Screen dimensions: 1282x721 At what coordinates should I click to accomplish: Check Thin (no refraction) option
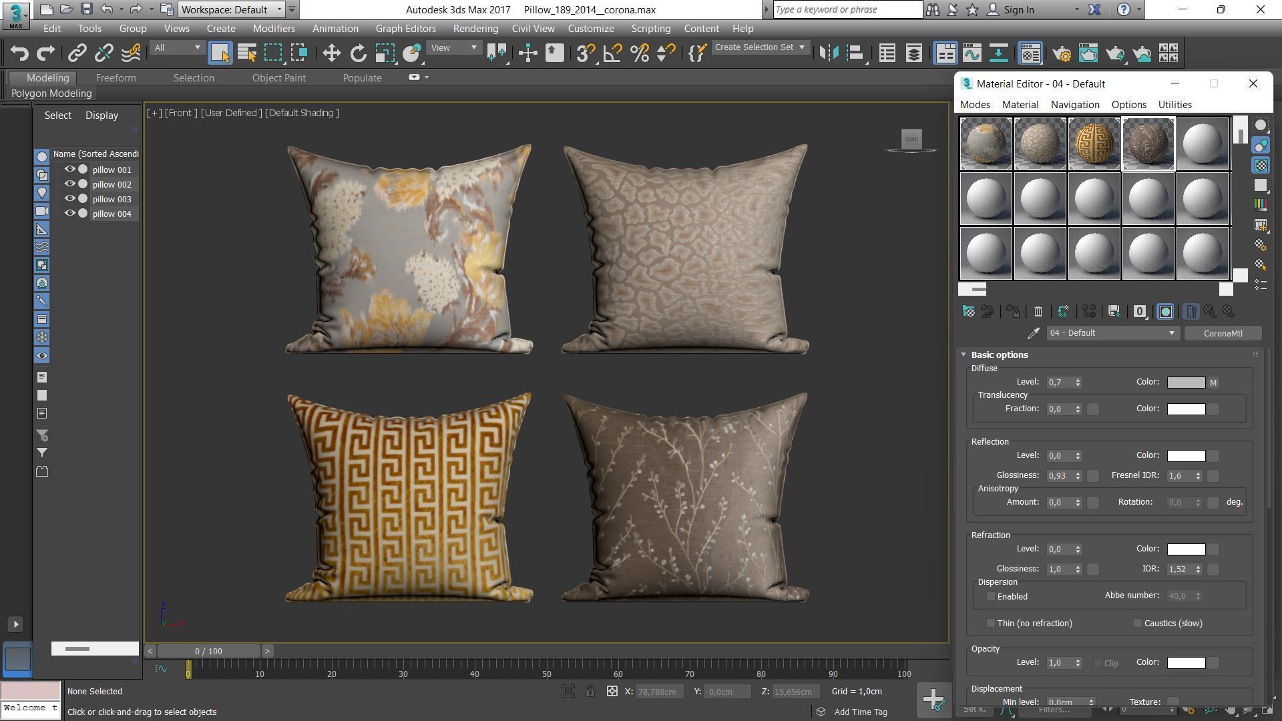(x=991, y=624)
